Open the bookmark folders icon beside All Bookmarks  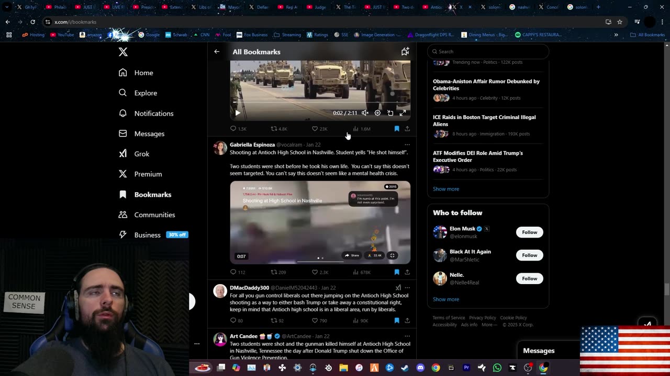coord(405,51)
